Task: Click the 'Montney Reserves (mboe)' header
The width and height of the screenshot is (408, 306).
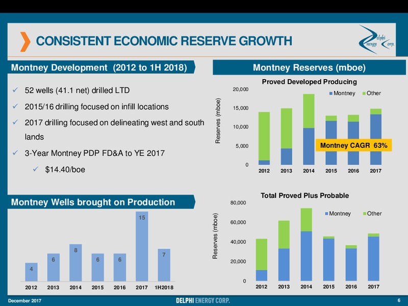Action: pyautogui.click(x=309, y=67)
